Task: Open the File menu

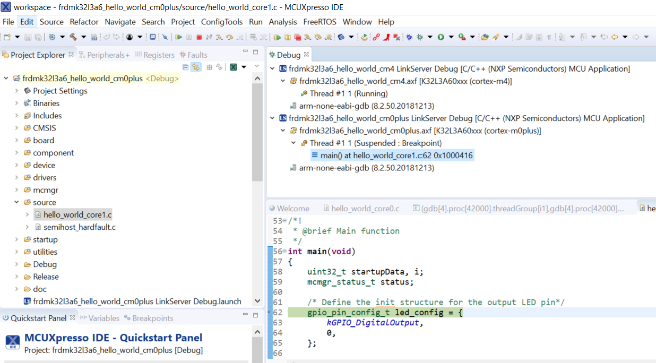Action: [x=8, y=22]
